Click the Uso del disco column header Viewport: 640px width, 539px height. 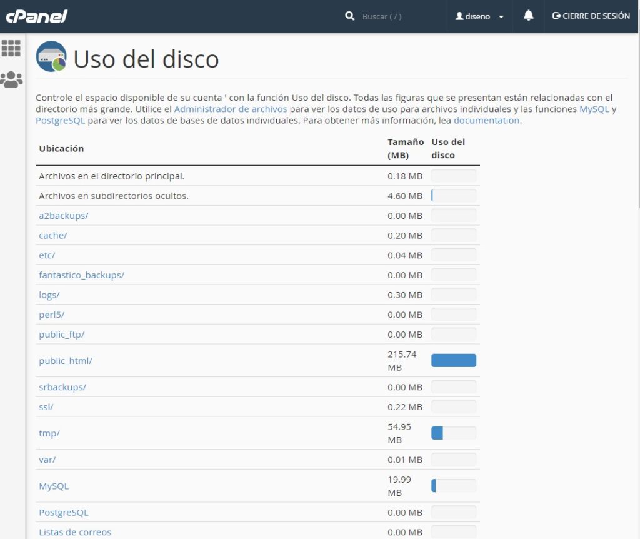448,149
